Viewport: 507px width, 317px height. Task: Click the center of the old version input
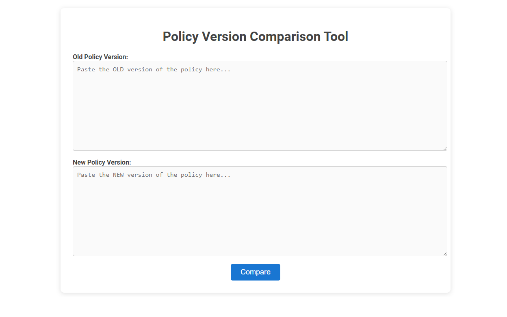point(260,105)
